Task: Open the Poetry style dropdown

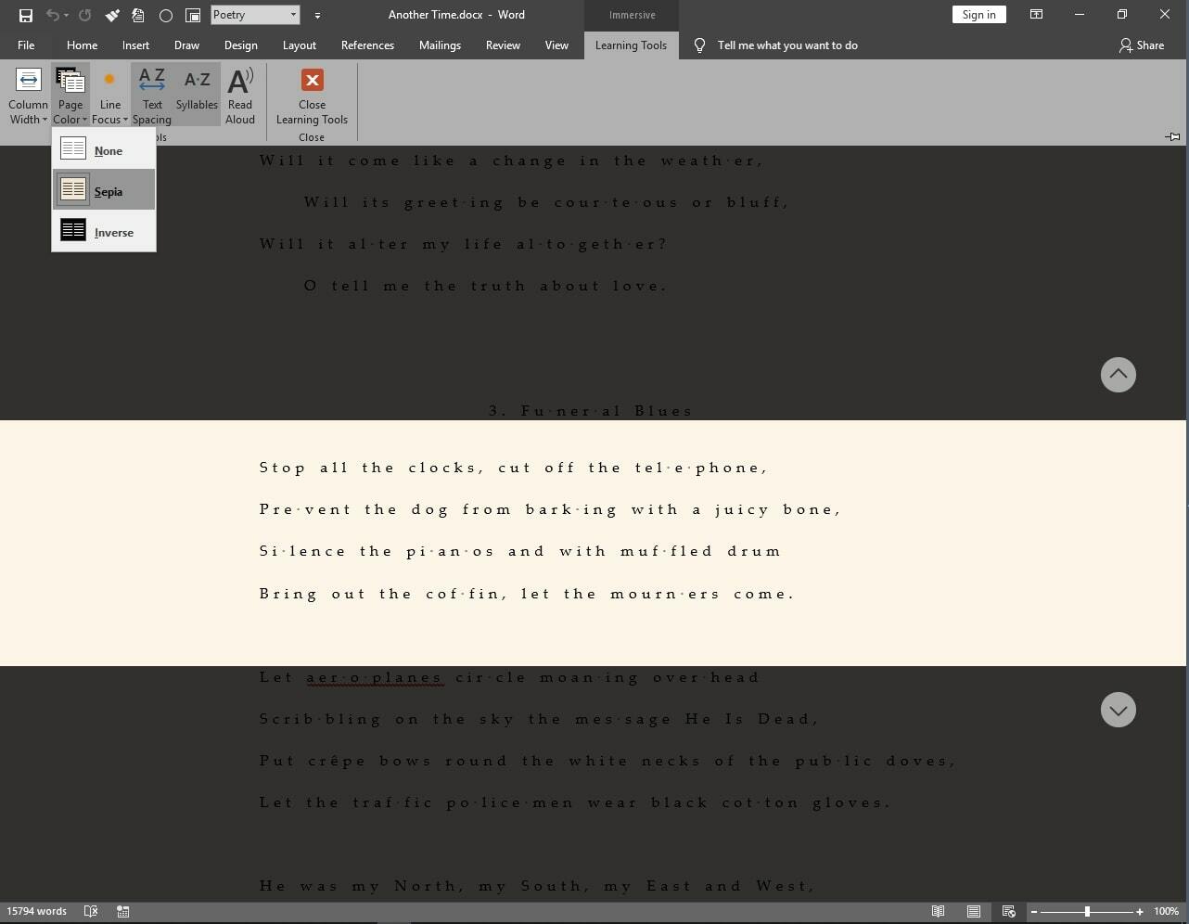Action: click(x=293, y=15)
